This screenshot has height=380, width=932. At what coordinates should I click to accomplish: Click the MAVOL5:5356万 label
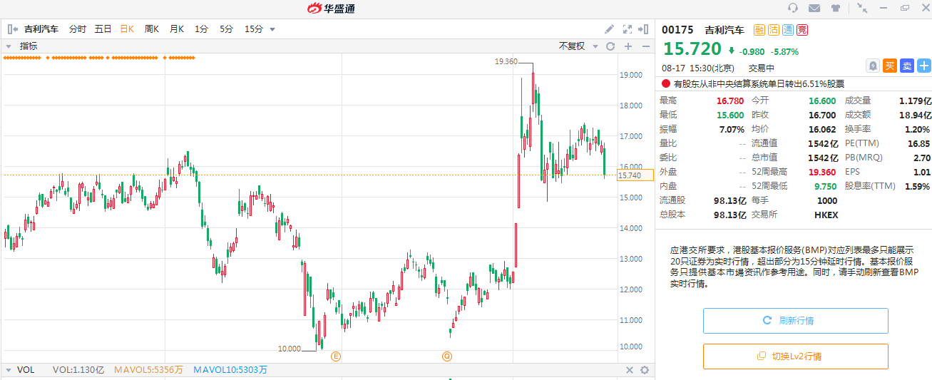click(x=149, y=370)
